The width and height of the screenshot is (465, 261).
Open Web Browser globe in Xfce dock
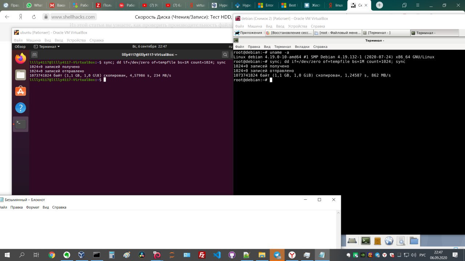coord(389,241)
